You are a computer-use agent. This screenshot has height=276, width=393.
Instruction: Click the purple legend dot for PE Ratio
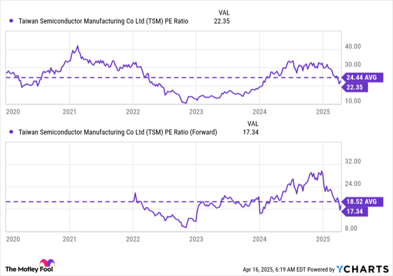click(12, 21)
